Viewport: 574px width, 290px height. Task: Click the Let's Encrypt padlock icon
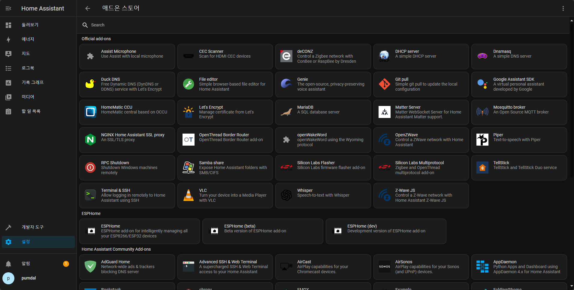[189, 112]
